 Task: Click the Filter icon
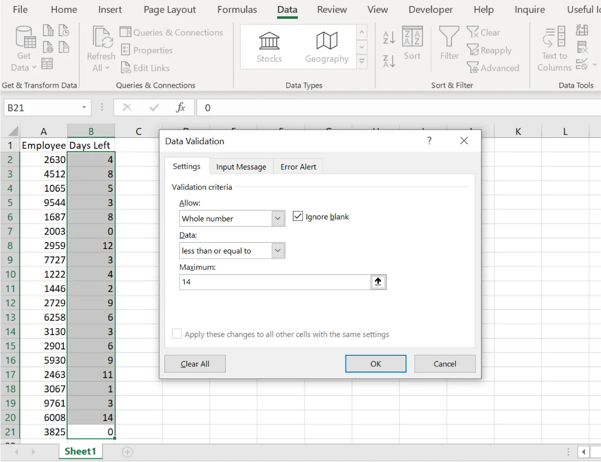tap(448, 45)
